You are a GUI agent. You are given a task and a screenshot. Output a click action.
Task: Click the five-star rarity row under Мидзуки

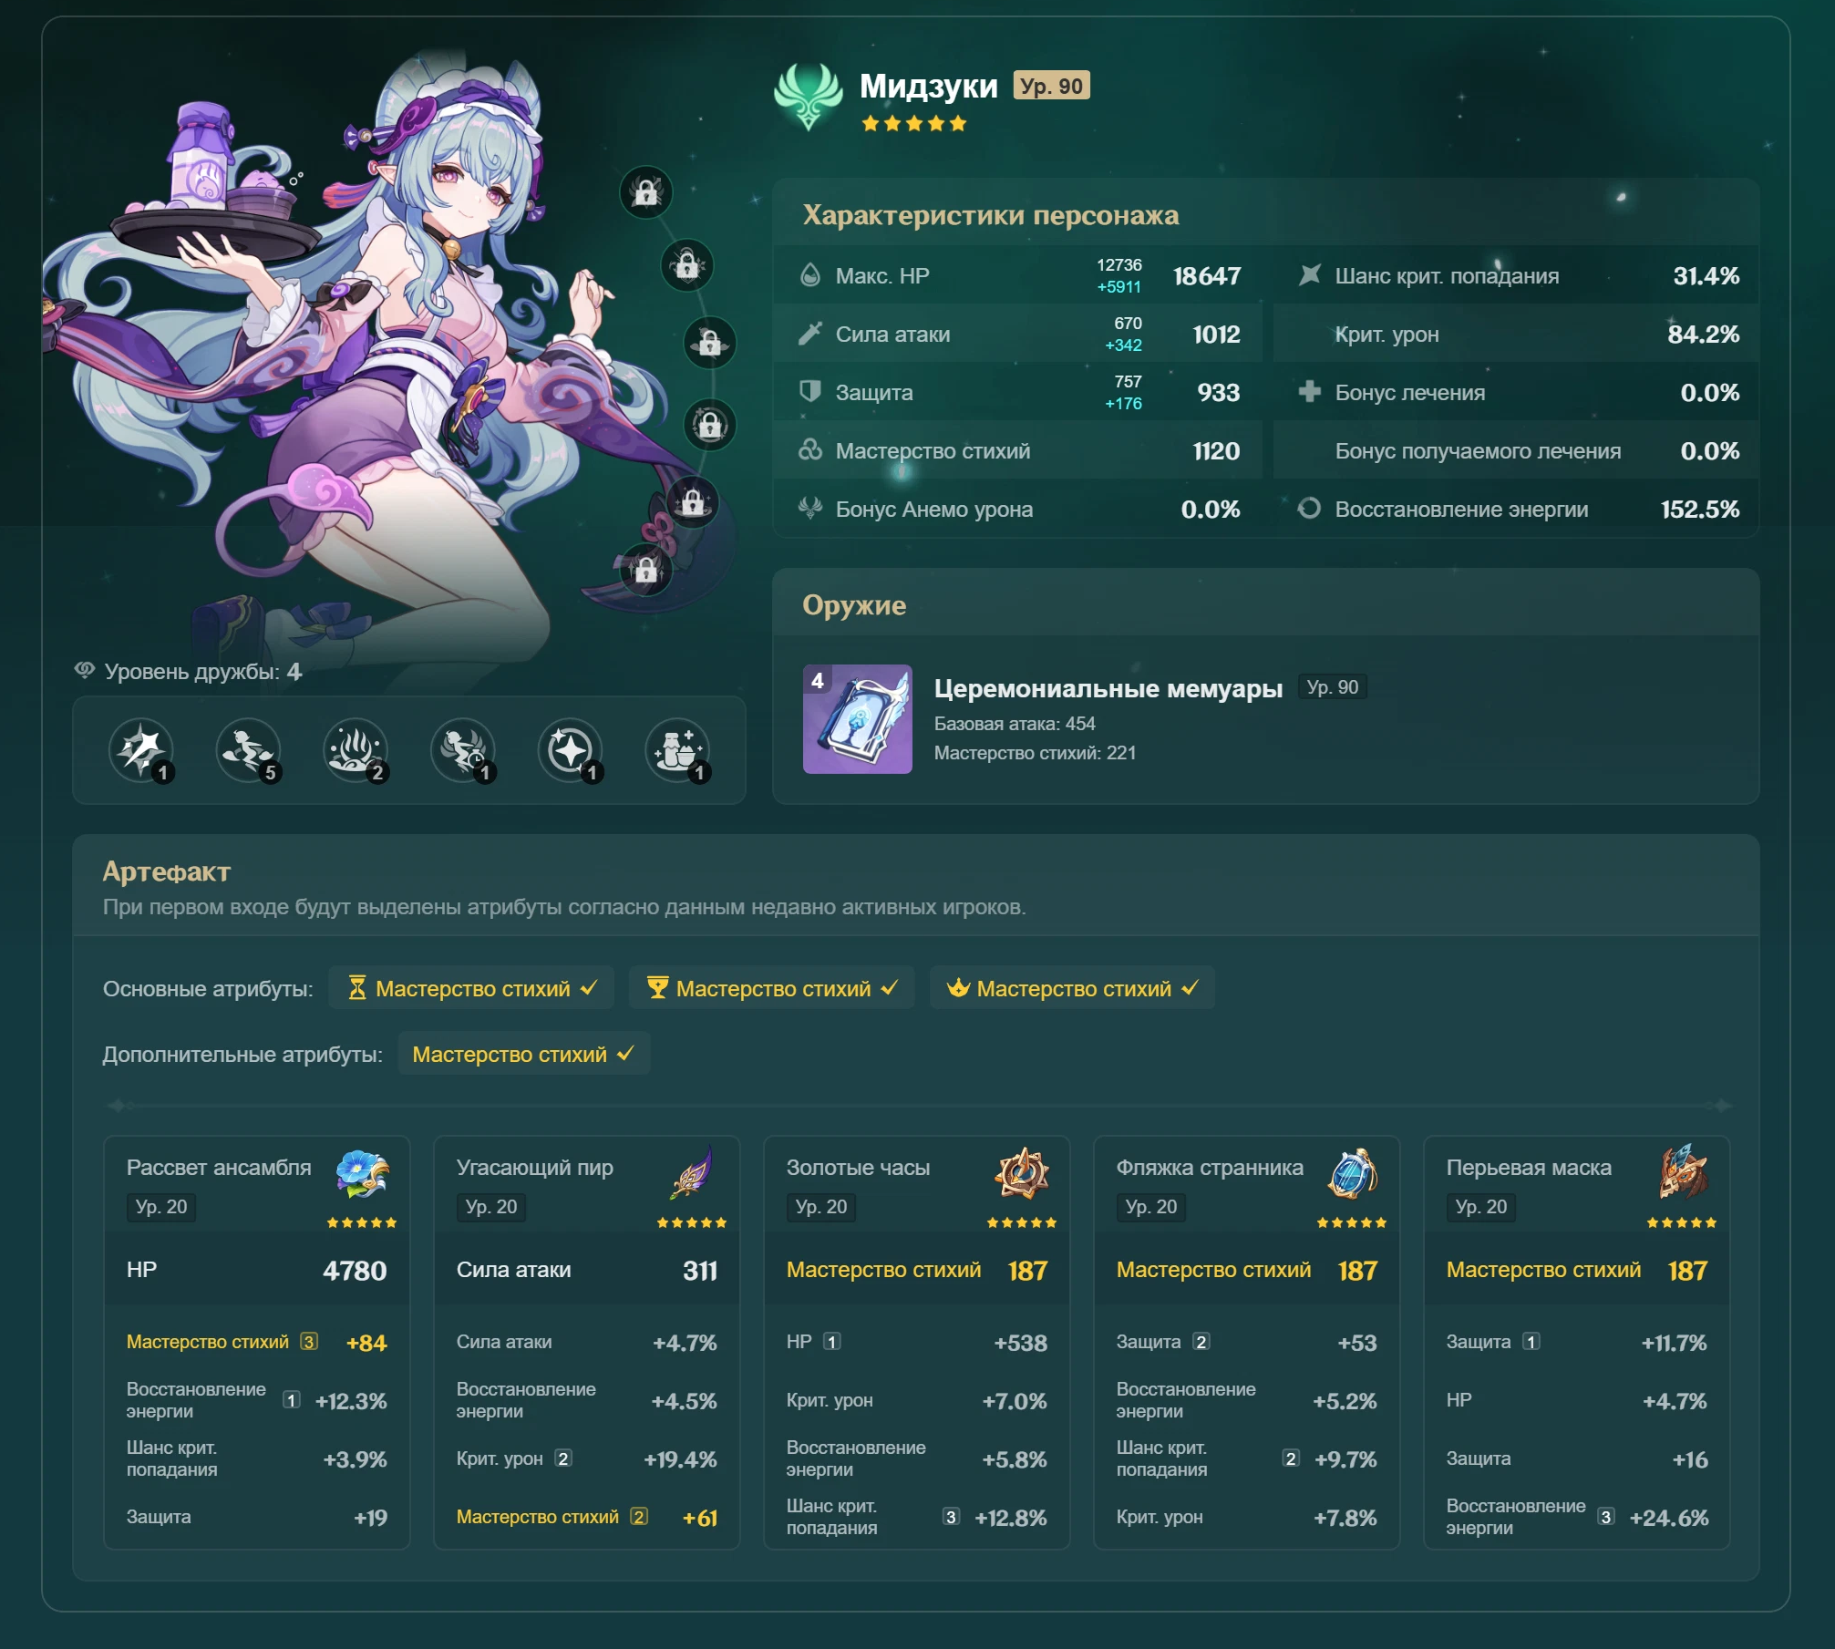click(x=913, y=124)
